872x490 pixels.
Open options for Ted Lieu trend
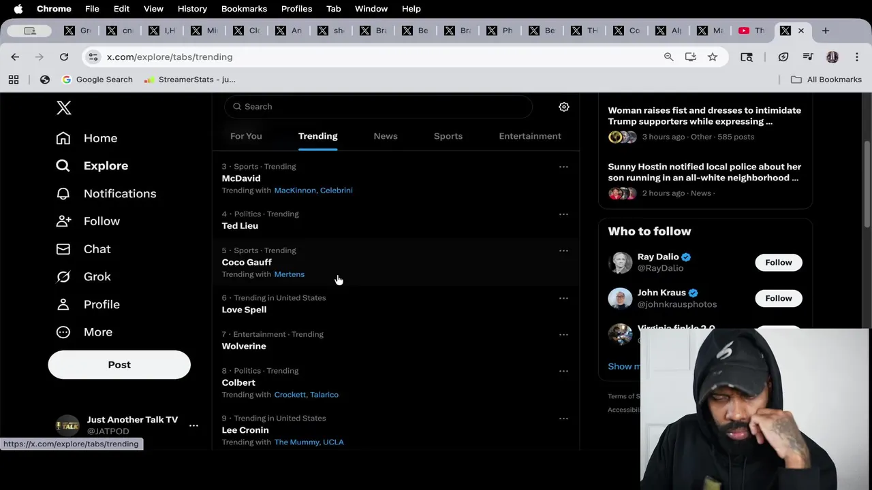point(563,214)
